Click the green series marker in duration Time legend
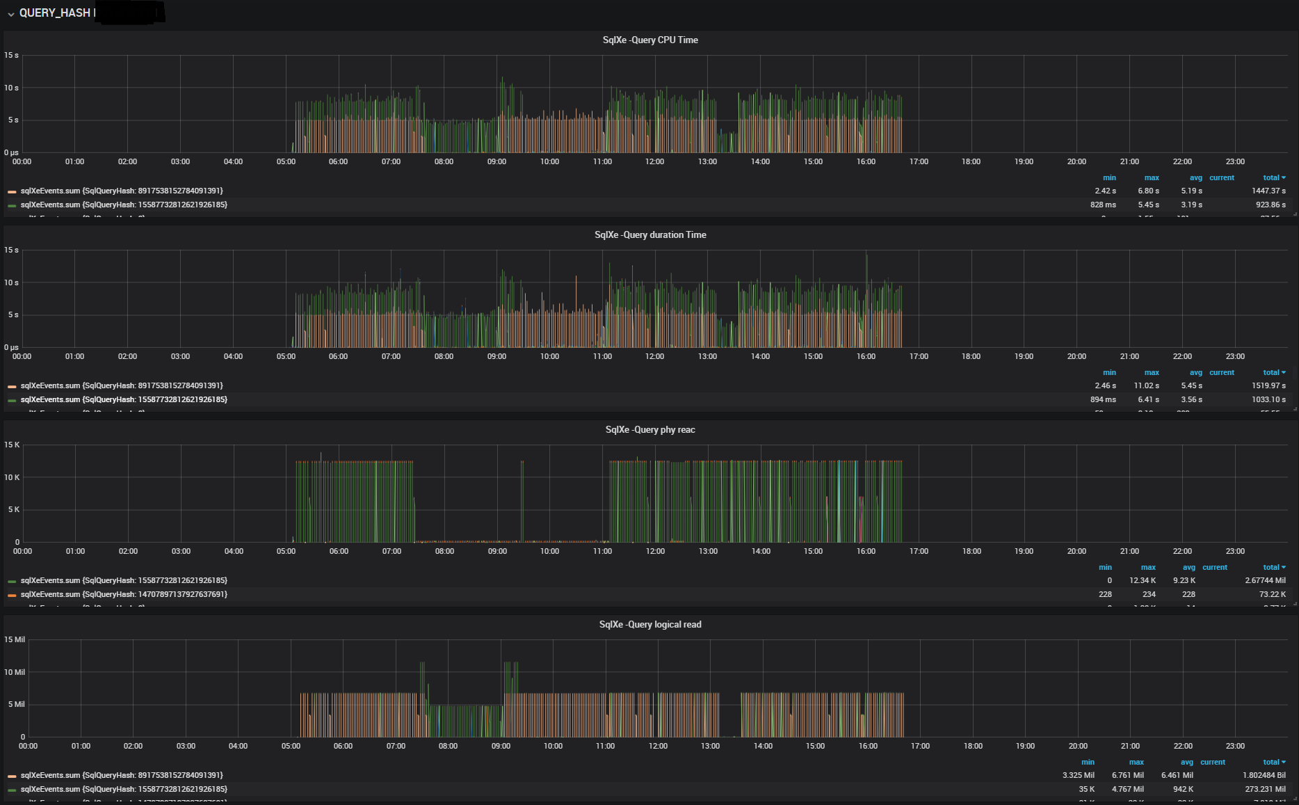 tap(11, 399)
